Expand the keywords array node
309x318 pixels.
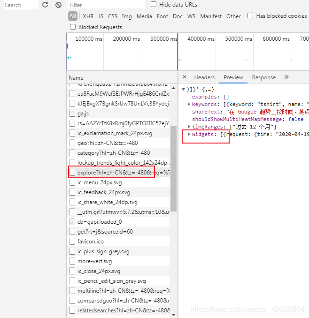(x=189, y=104)
